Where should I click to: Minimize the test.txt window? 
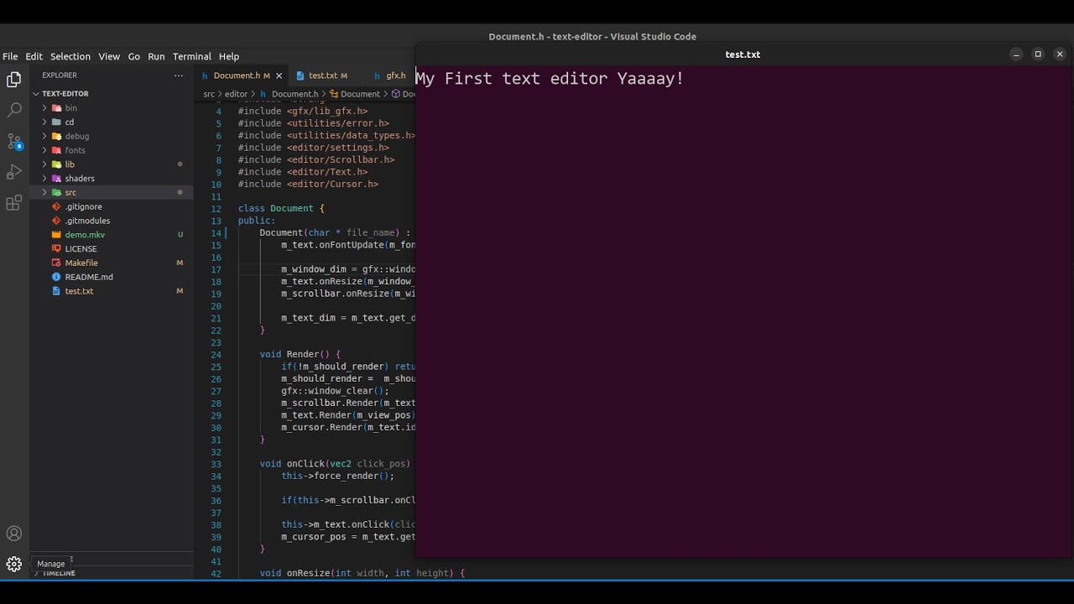click(x=1016, y=55)
